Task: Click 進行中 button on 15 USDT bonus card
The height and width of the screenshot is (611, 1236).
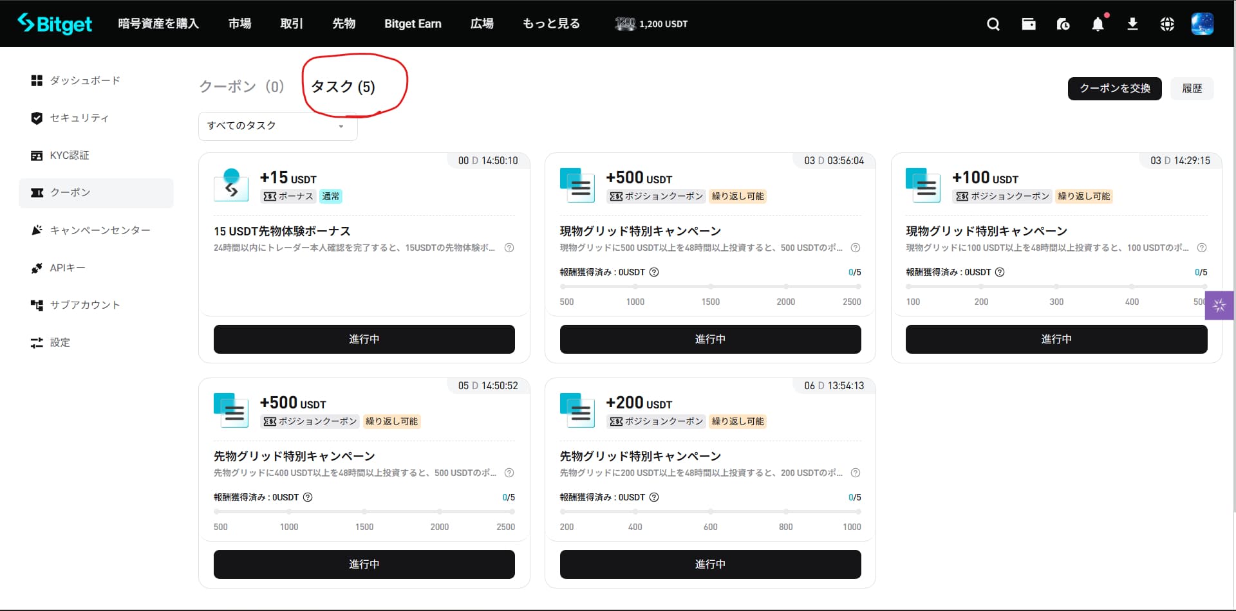Action: (364, 339)
